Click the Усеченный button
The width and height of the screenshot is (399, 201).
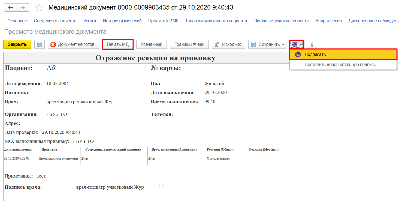coord(152,44)
